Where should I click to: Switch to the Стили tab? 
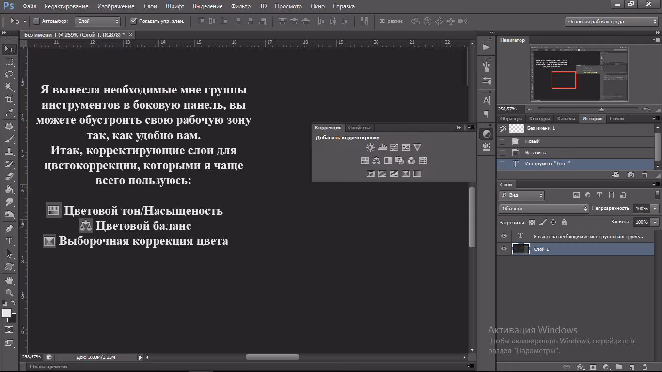616,119
